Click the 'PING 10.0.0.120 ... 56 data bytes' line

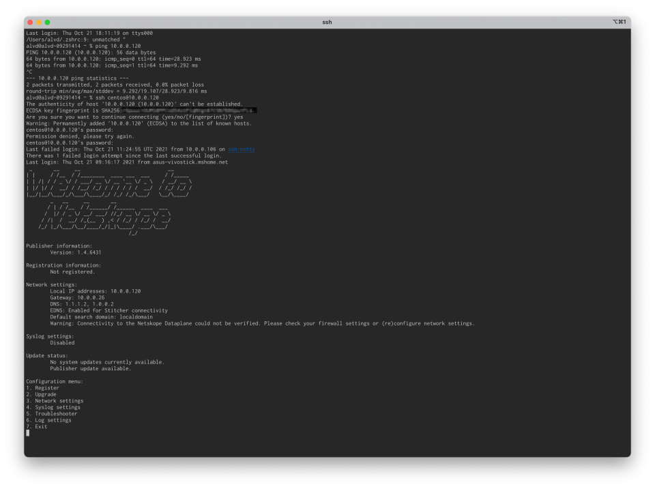point(91,53)
